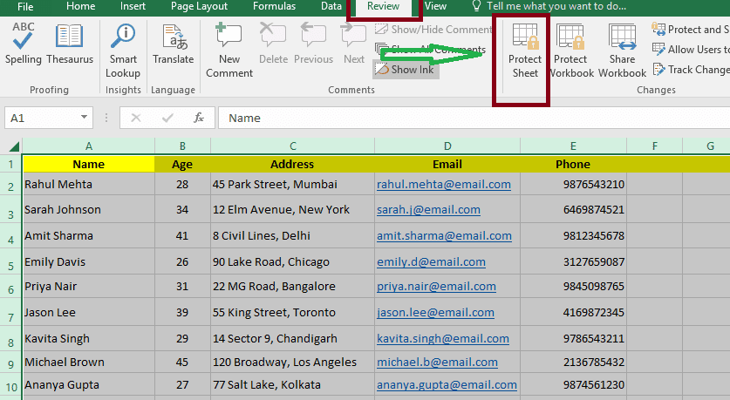Click the Insert Function fx button
Image resolution: width=730 pixels, height=400 pixels.
pyautogui.click(x=199, y=118)
